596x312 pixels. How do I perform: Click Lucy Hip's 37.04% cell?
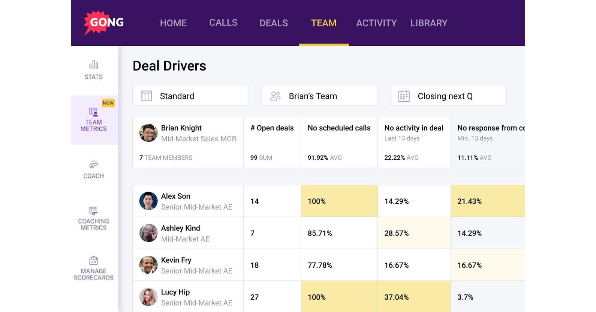[x=414, y=297]
